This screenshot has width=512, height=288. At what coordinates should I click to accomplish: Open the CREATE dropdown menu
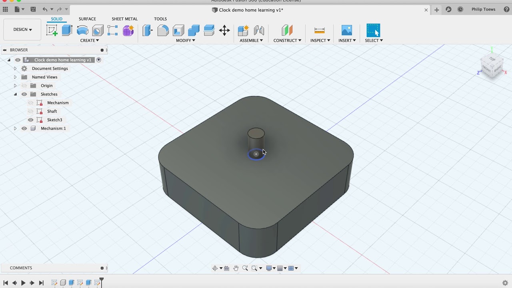point(89,40)
